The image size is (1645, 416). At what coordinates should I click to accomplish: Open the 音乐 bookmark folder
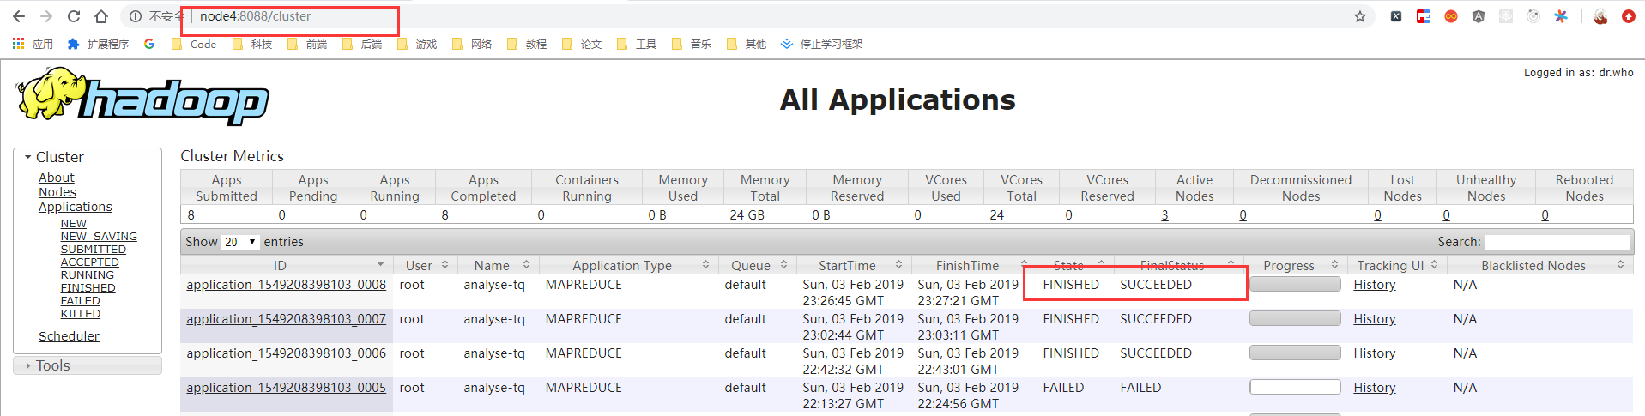tap(692, 44)
